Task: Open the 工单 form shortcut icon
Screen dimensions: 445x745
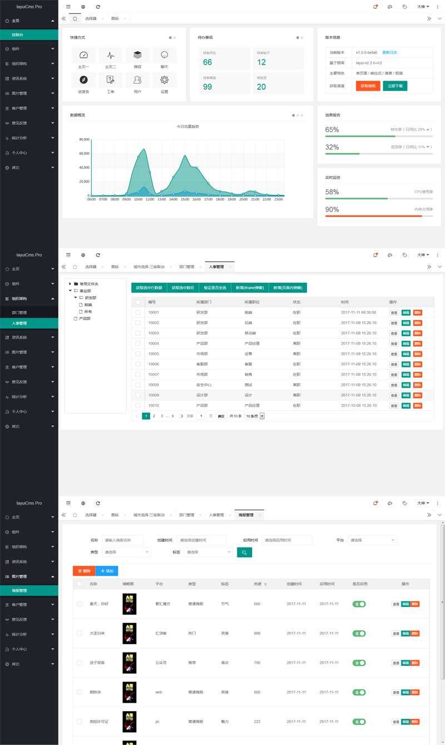Action: point(110,80)
